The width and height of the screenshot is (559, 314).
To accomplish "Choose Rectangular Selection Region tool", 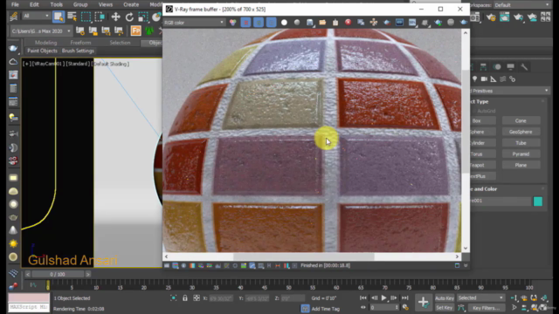I will click(86, 17).
